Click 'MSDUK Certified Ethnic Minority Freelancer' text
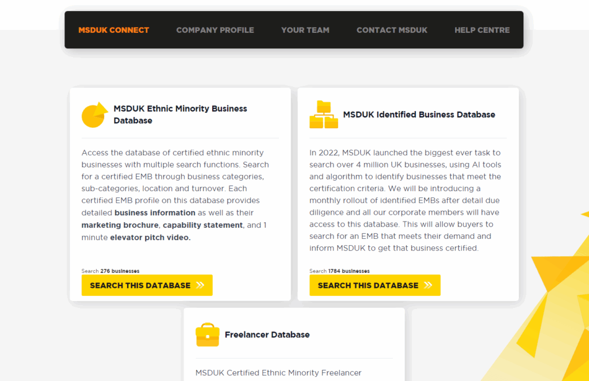This screenshot has height=381, width=589. pyautogui.click(x=278, y=373)
